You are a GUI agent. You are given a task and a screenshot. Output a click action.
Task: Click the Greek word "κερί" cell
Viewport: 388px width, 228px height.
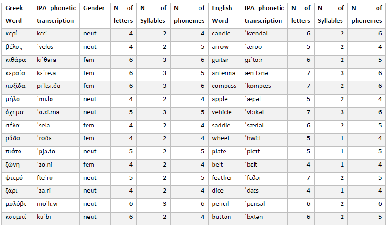pyautogui.click(x=12, y=34)
